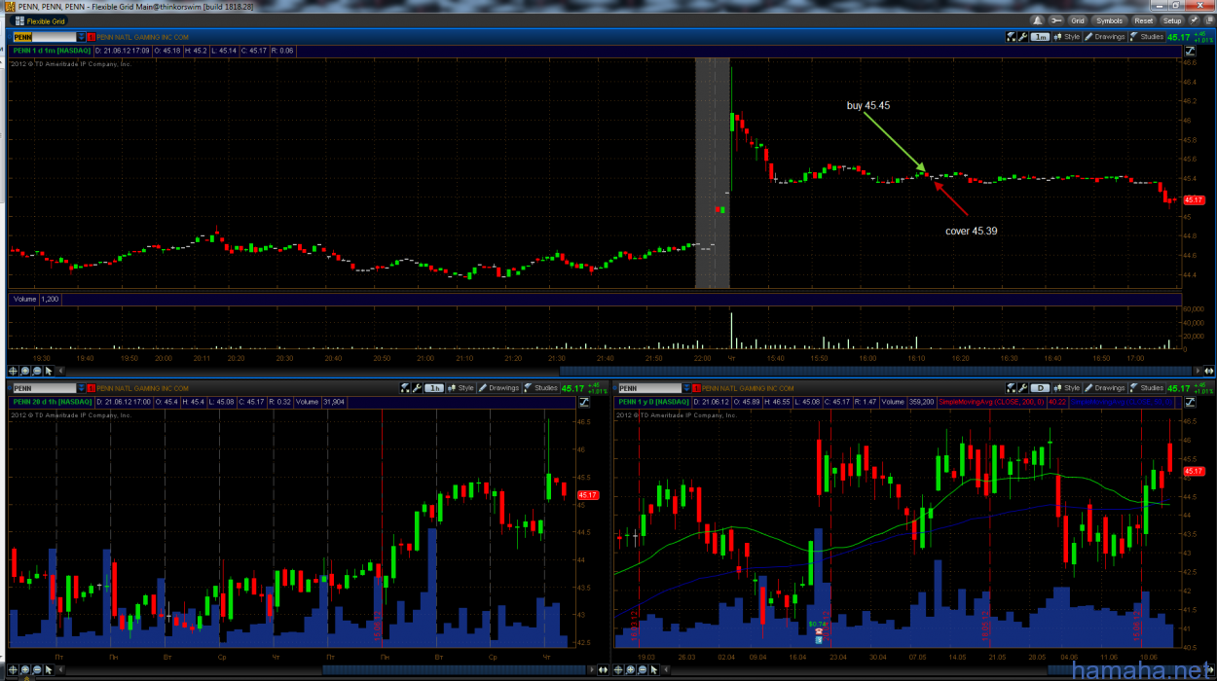Open Style menu in top chart
The width and height of the screenshot is (1217, 681).
coord(1067,37)
